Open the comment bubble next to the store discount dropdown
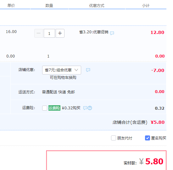The width and height of the screenshot is (173, 170). point(88,70)
